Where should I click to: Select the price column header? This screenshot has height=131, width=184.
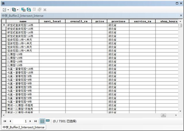coord(99,21)
